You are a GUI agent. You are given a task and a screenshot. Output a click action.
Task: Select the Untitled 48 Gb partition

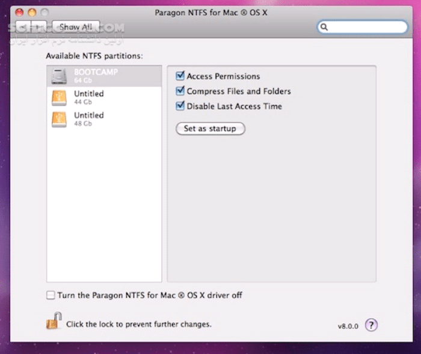click(x=104, y=119)
